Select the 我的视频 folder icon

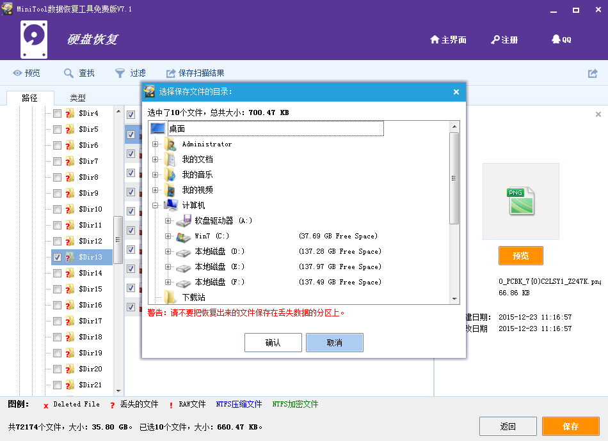[170, 190]
